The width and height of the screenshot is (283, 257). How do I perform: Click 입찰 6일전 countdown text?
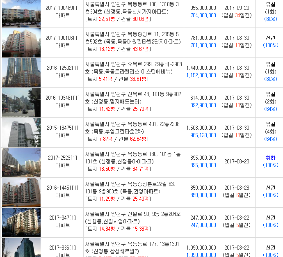click(x=237, y=195)
